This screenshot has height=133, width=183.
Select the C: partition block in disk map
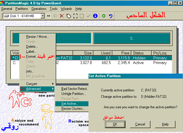(x=132, y=38)
